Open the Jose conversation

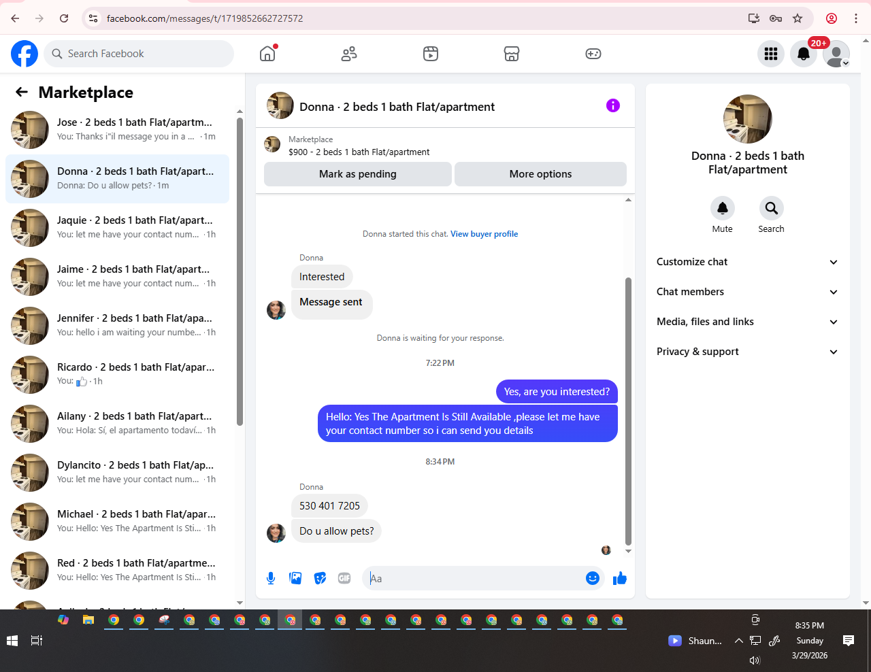117,129
